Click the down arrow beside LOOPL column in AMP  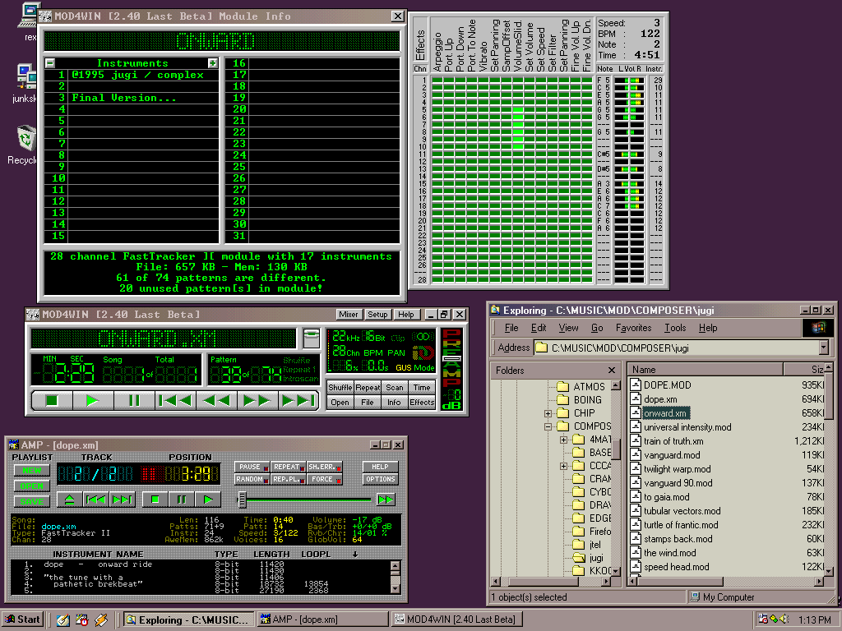click(x=355, y=555)
